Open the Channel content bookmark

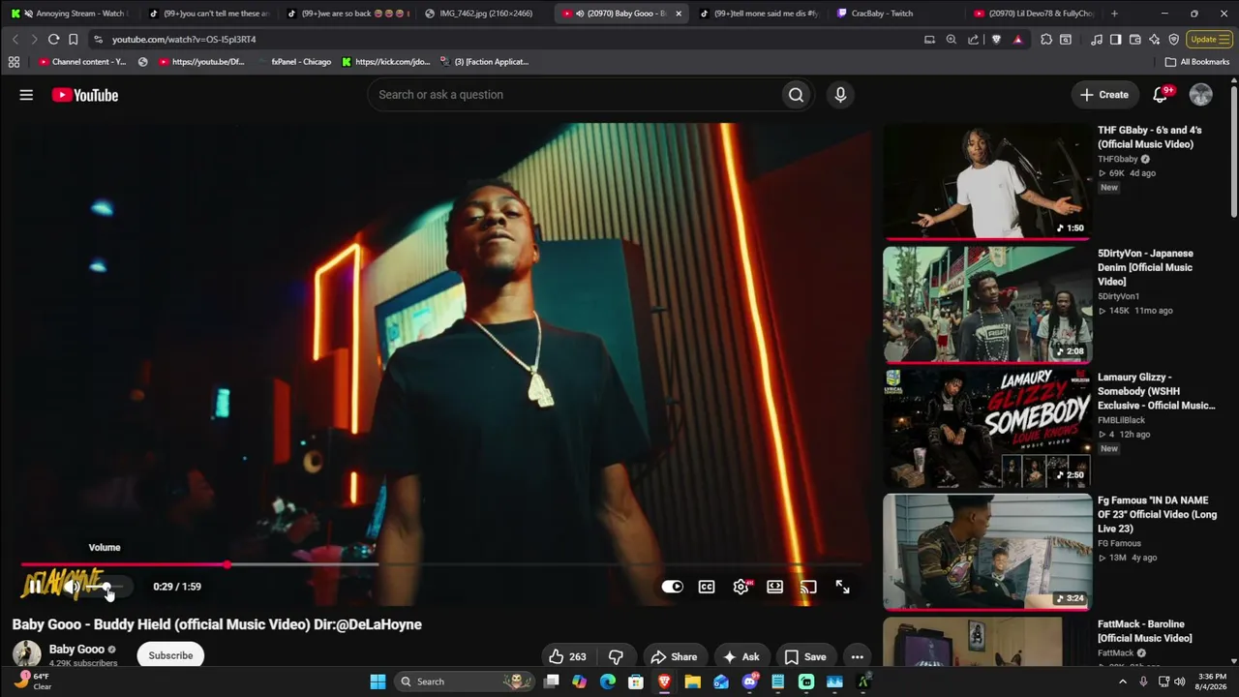81,62
